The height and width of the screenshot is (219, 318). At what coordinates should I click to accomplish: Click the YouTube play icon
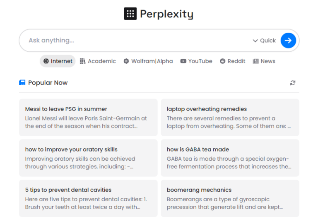[183, 61]
